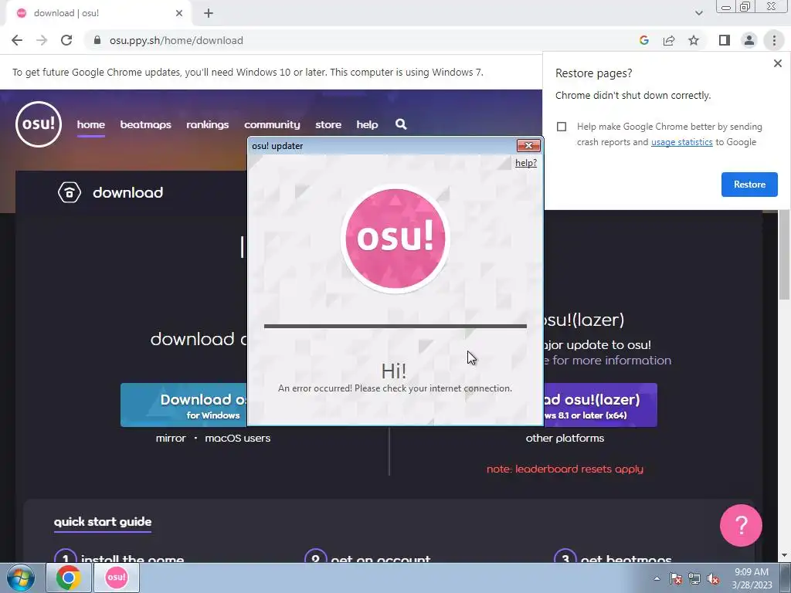Click the pink question mark help bubble

tap(741, 525)
